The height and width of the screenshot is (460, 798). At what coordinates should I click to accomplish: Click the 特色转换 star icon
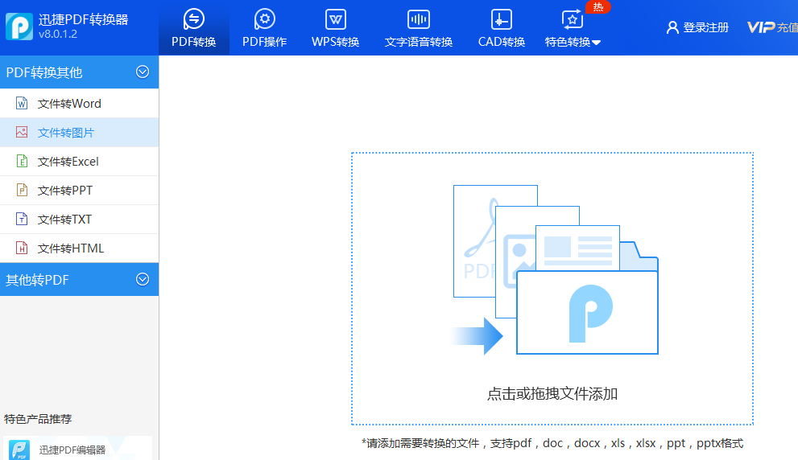pos(572,19)
